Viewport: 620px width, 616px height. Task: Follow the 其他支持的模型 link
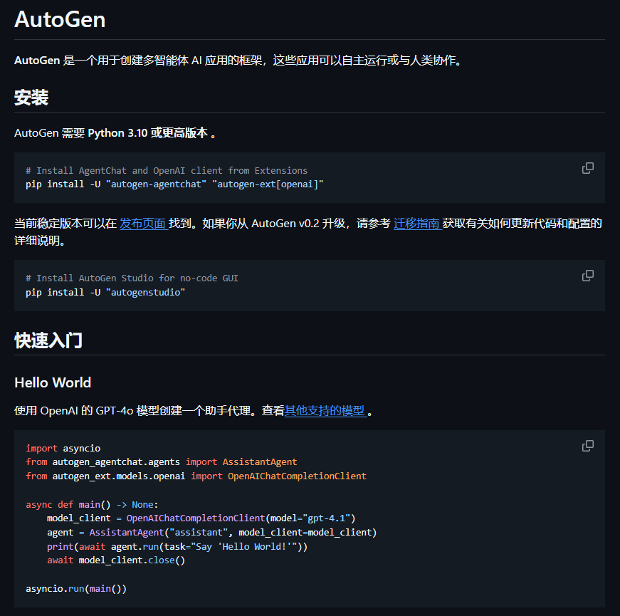point(325,411)
